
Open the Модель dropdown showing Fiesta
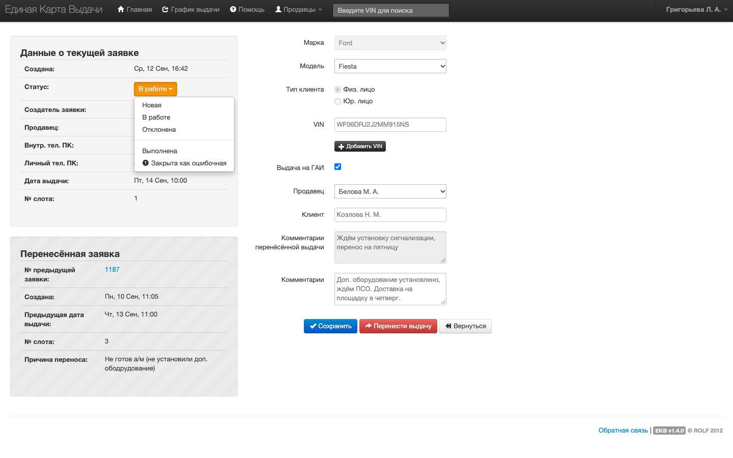point(390,66)
